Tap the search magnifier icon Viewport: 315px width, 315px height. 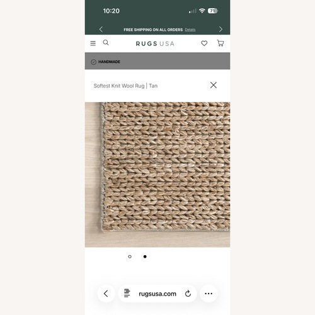pyautogui.click(x=106, y=43)
